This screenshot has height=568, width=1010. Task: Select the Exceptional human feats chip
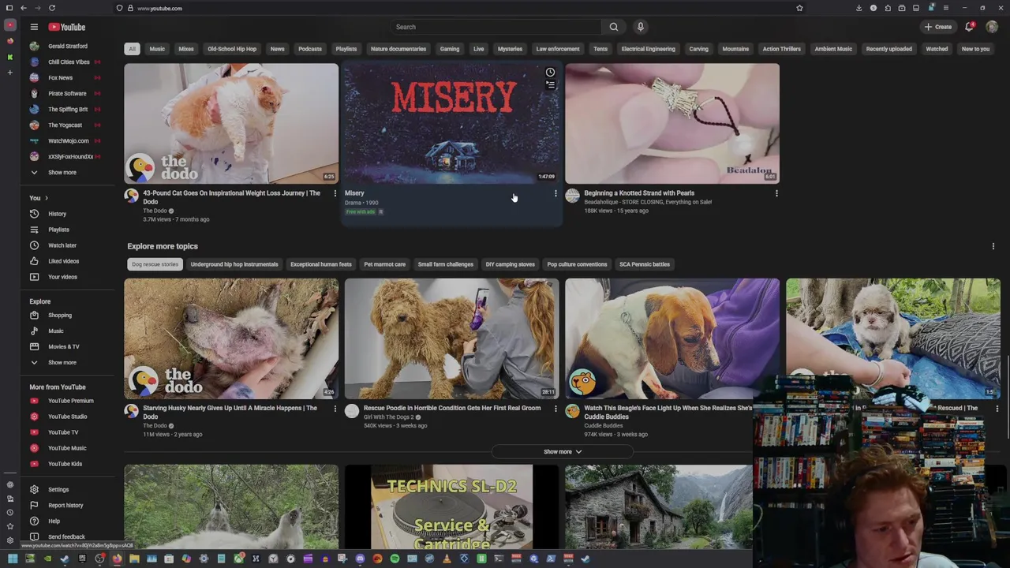[320, 264]
